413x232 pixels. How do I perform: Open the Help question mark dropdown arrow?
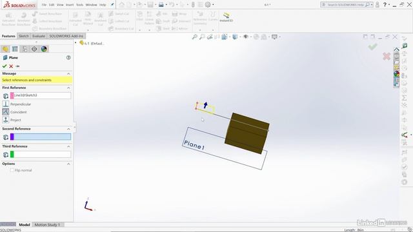pos(389,5)
